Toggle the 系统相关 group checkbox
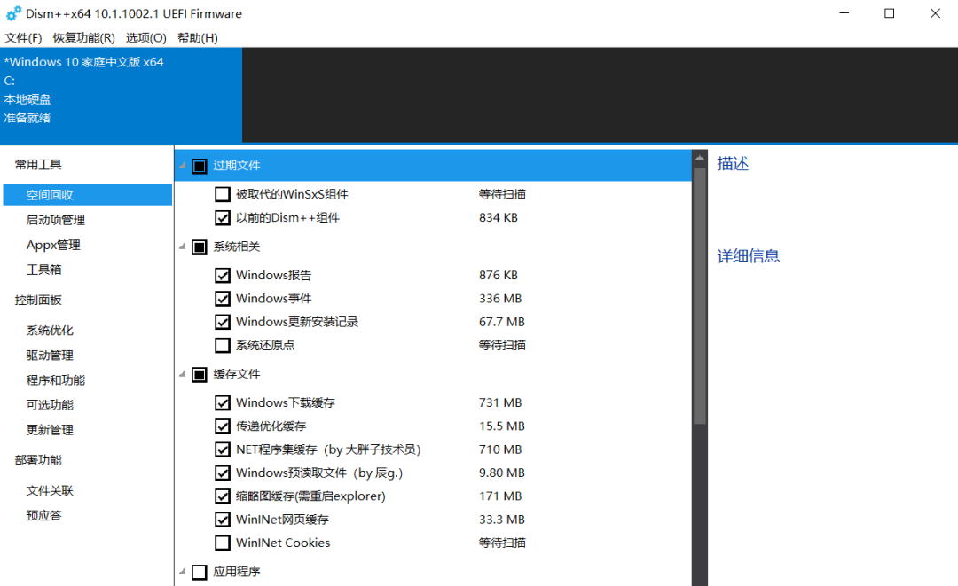This screenshot has width=958, height=586. point(200,246)
